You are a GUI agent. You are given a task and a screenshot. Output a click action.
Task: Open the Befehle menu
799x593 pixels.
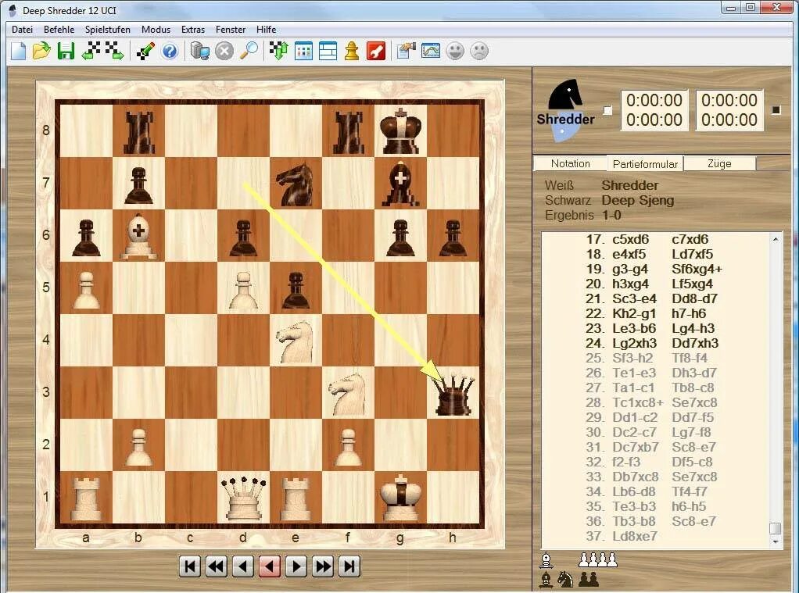[x=59, y=30]
